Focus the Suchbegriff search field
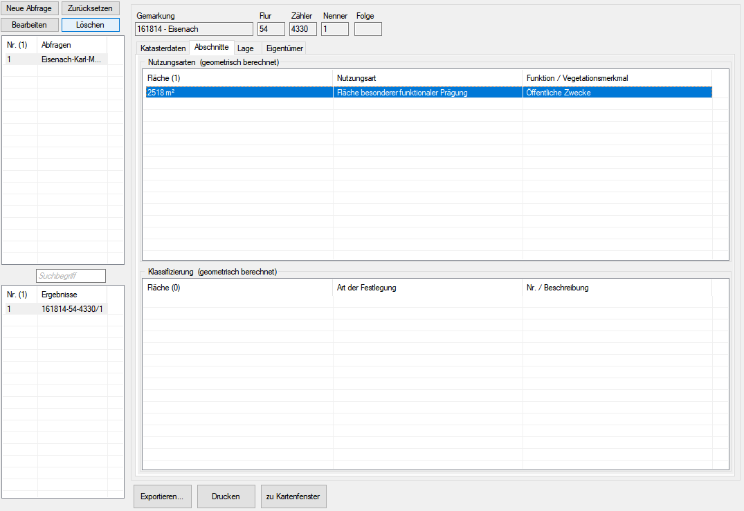 [71, 276]
